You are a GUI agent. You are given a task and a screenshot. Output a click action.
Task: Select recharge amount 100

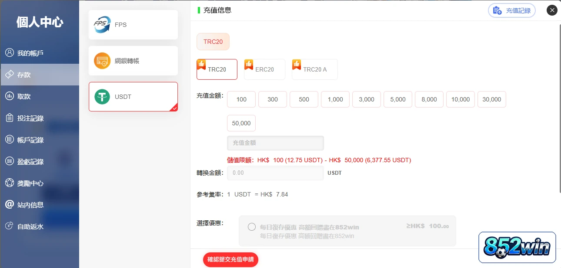[x=241, y=99]
